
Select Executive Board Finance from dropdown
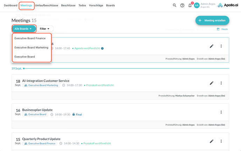pyautogui.click(x=30, y=39)
